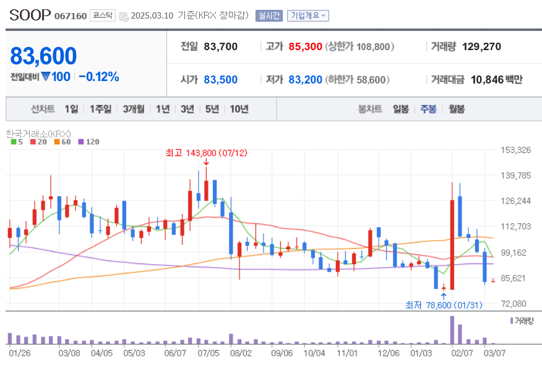
Task: Open the 기업개요 dropdown
Action: [x=308, y=16]
